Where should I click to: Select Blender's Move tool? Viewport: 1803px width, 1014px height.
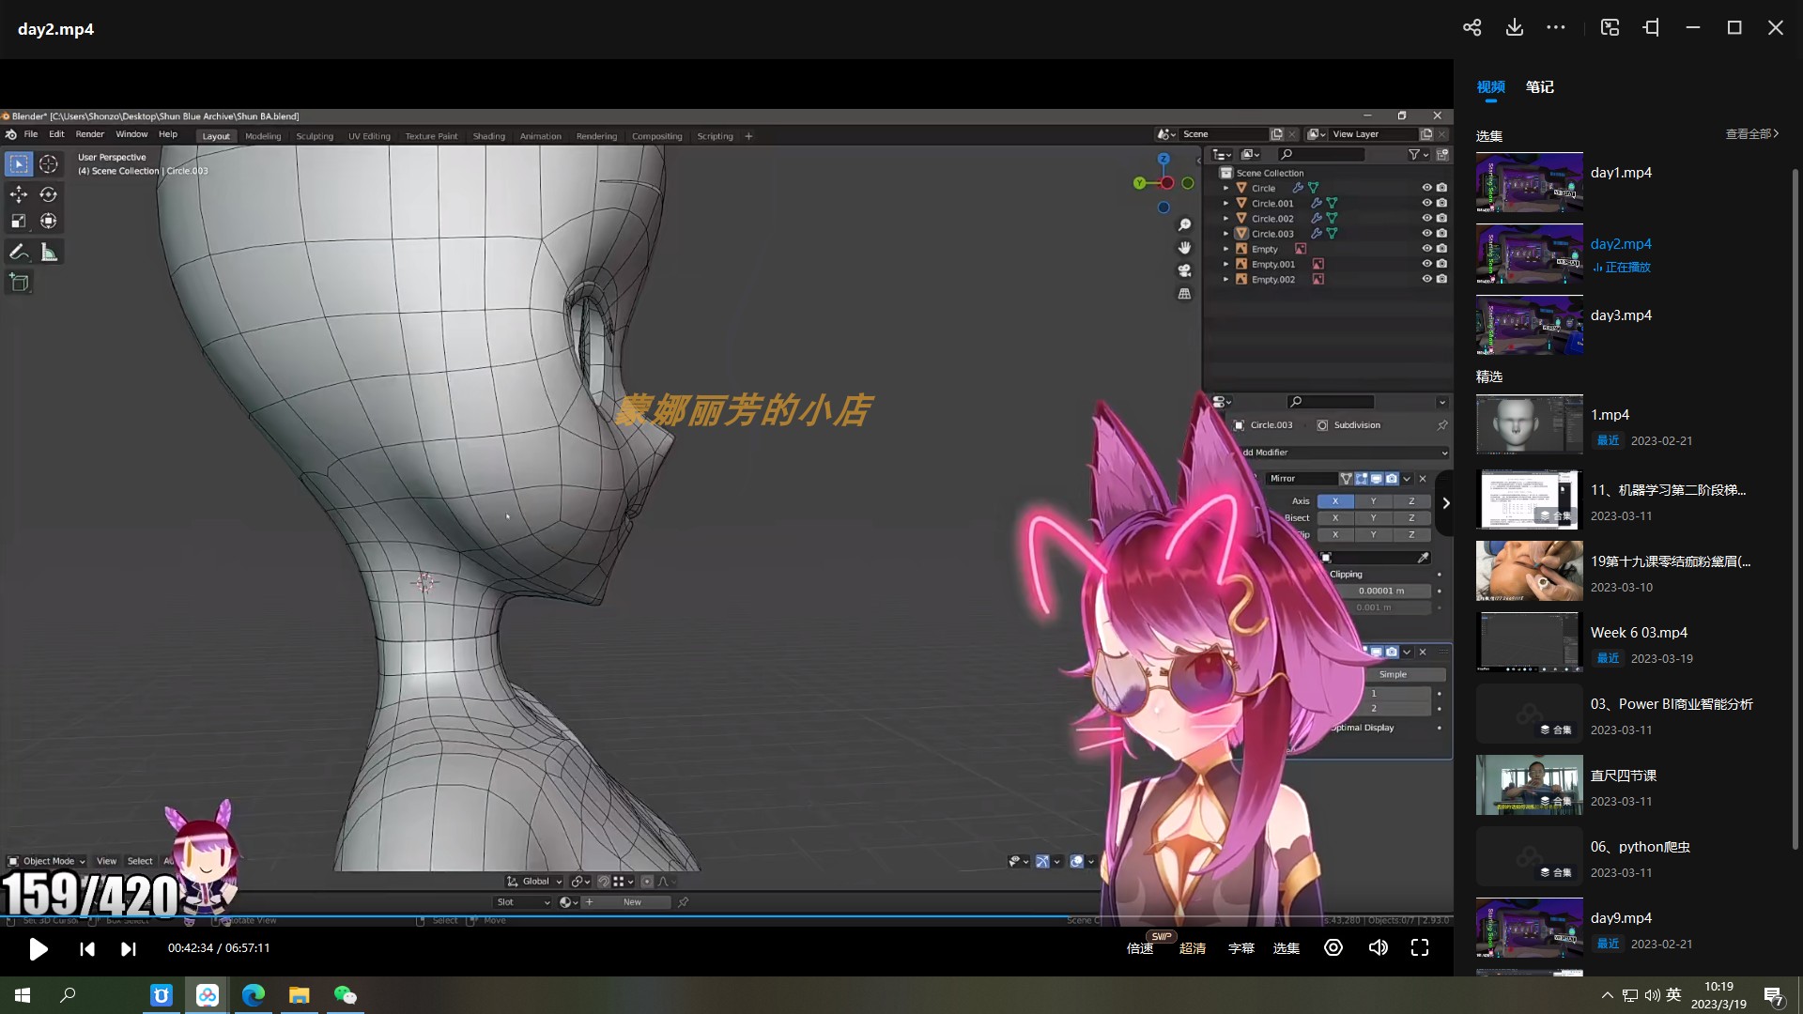19,194
